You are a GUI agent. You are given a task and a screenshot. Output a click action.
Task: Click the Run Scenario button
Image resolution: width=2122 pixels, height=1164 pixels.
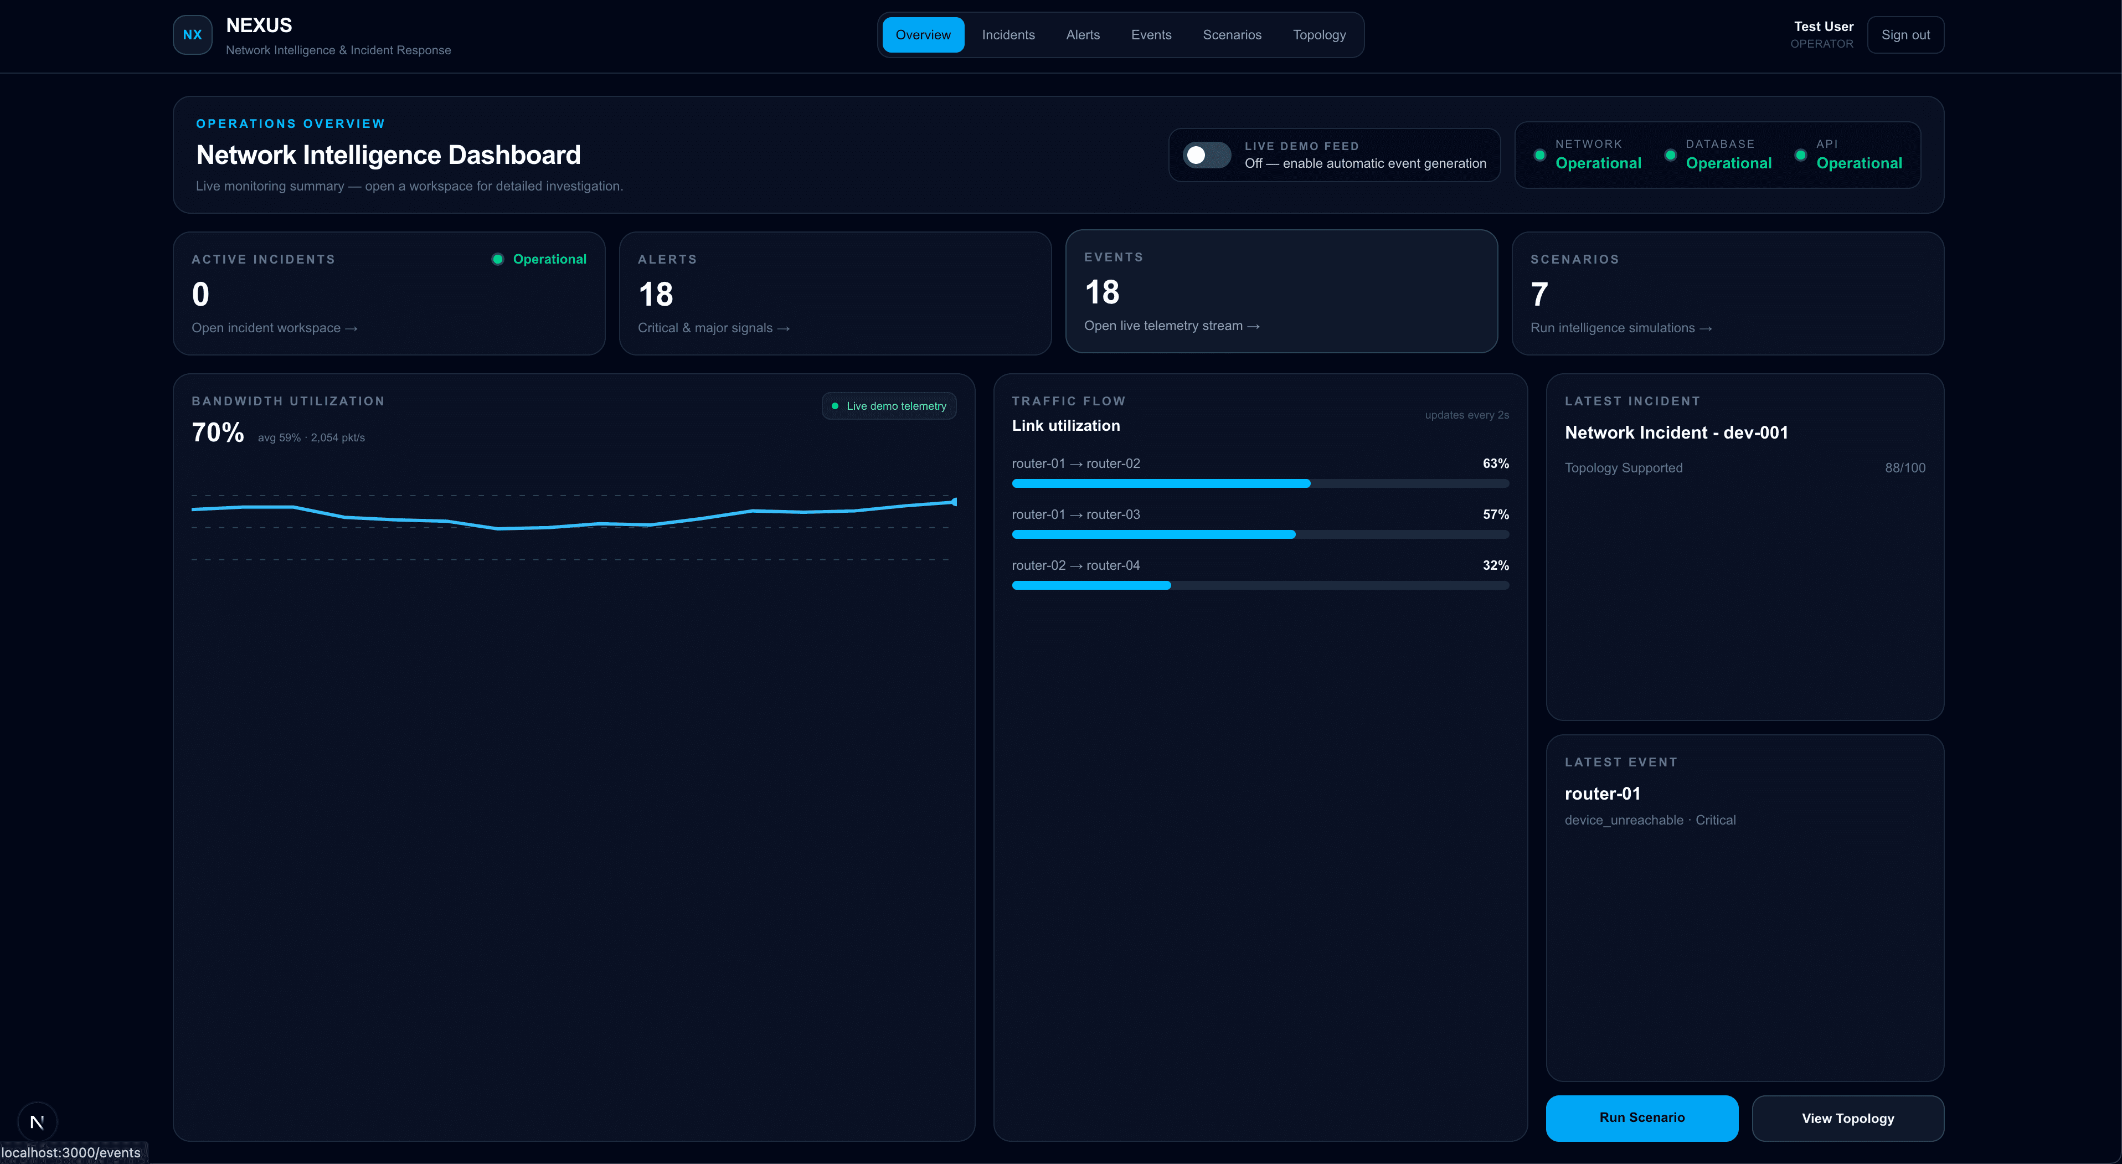coord(1642,1118)
